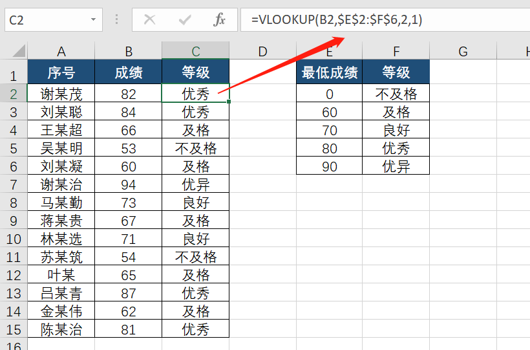This screenshot has width=530, height=350.
Task: Select column A header
Action: tap(61, 52)
